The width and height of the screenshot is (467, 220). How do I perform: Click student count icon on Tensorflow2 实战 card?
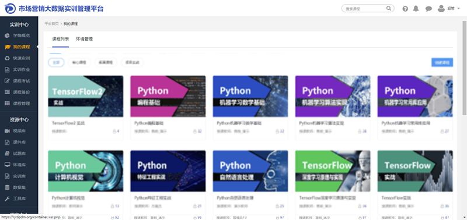click(x=114, y=131)
